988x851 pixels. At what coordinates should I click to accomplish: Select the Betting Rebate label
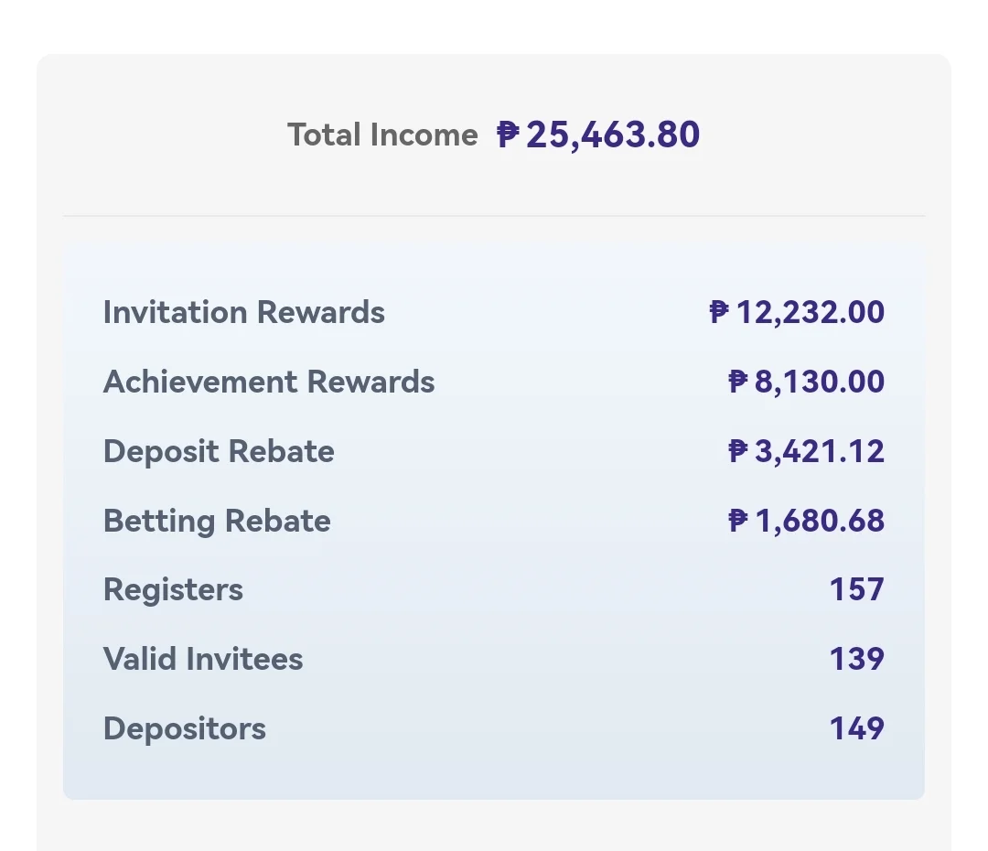tap(217, 521)
